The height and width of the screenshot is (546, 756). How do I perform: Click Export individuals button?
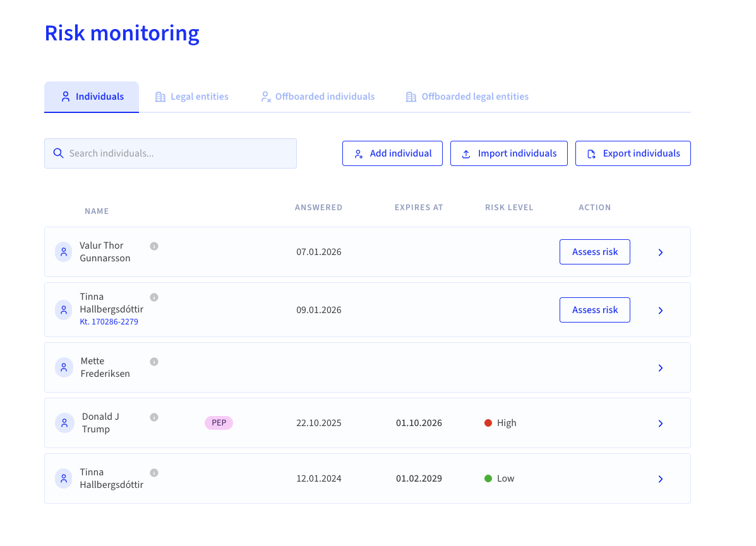[633, 154]
